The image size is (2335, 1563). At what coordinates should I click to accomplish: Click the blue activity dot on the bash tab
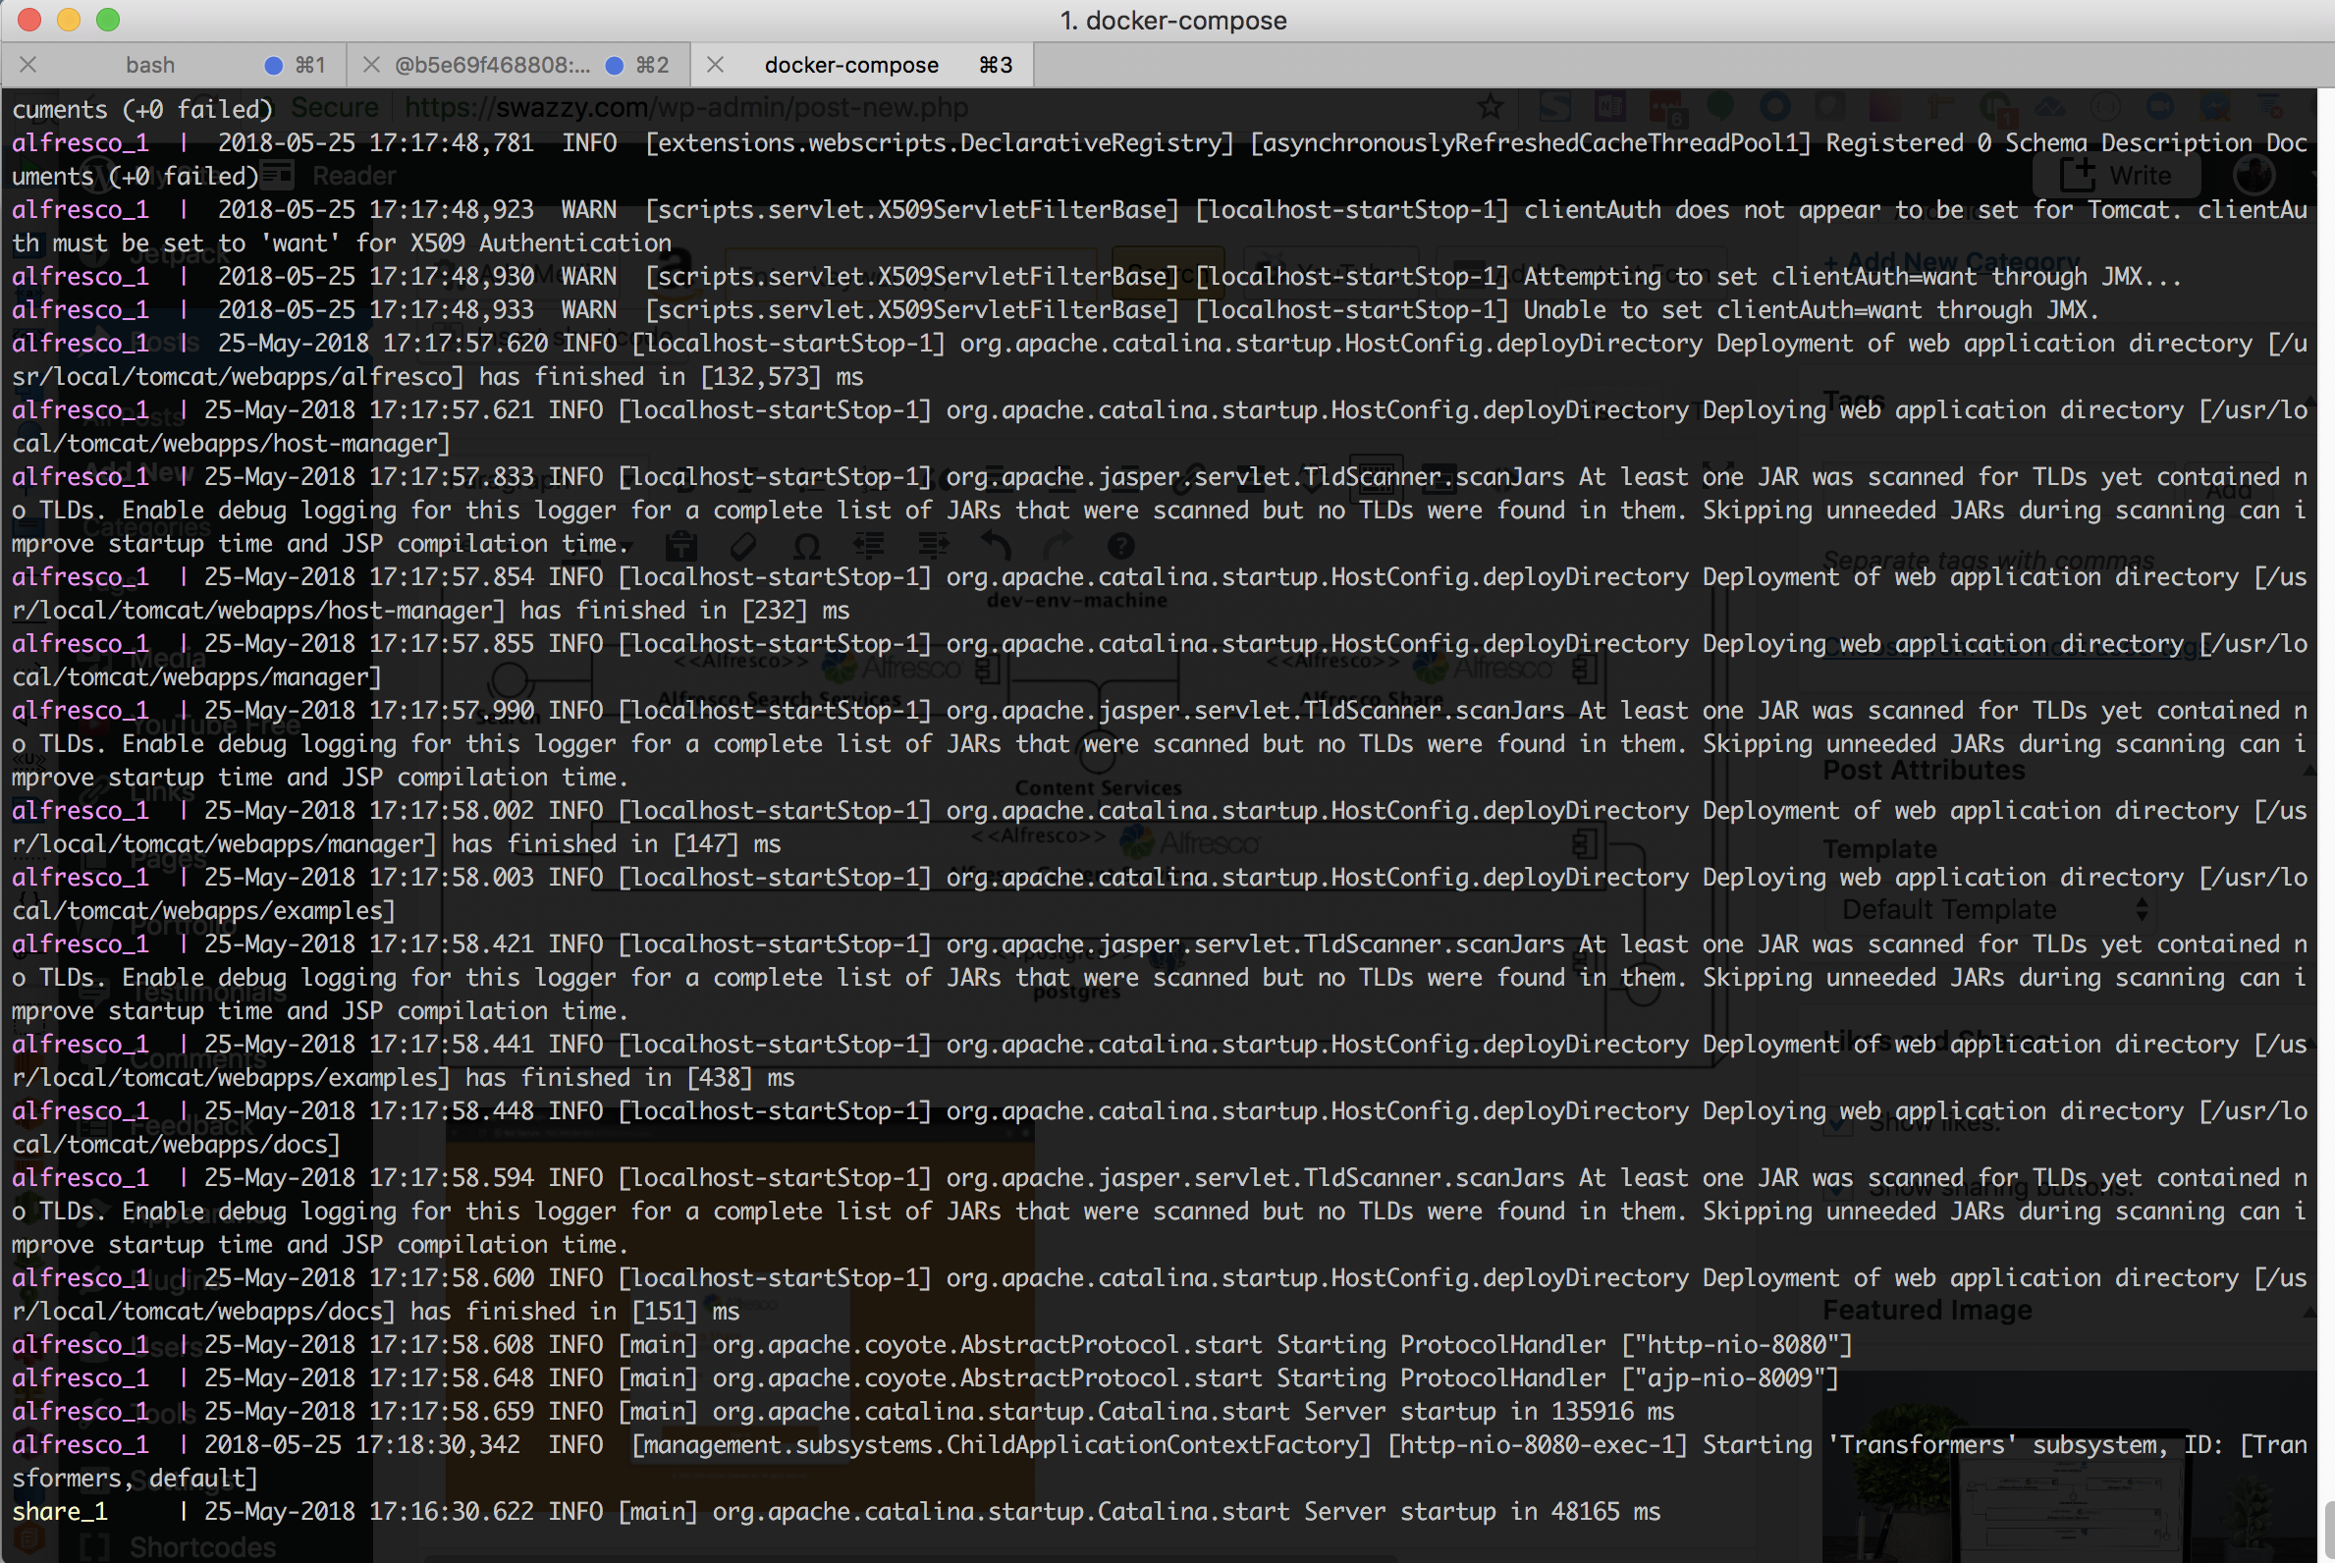click(x=273, y=66)
